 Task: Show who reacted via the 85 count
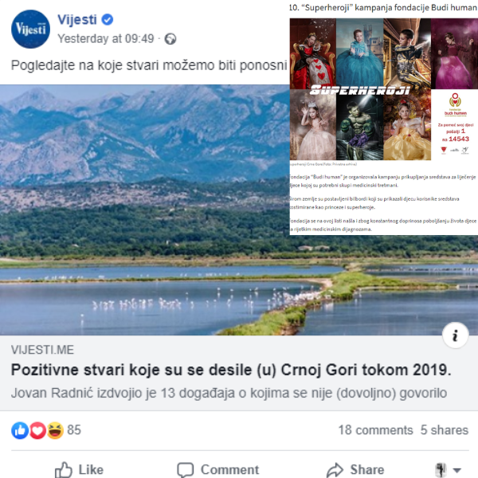coord(74,430)
